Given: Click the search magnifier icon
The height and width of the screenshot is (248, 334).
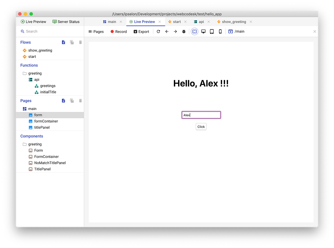Looking at the screenshot, I should [x=23, y=31].
